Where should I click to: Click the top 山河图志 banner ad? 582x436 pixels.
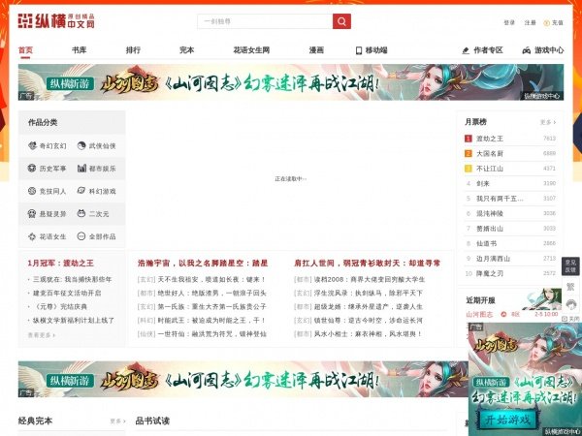point(291,82)
